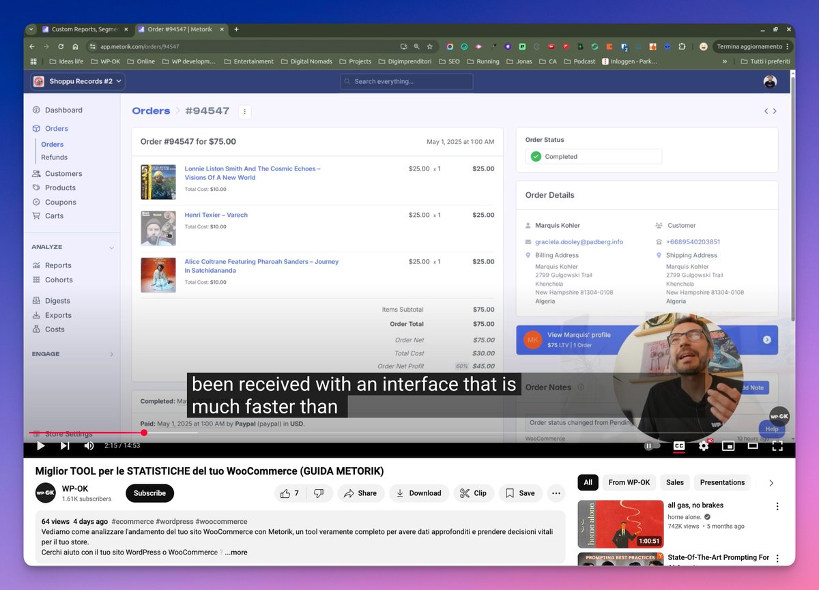Open Coupons in sidebar
Viewport: 819px width, 590px height.
click(60, 202)
